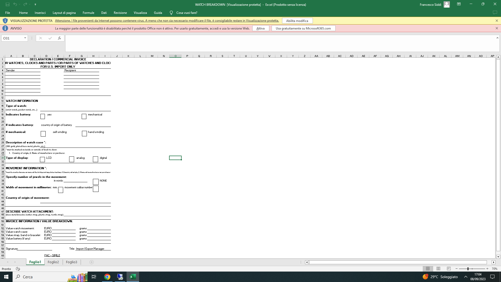Add a new sheet with plus icon

(x=92, y=262)
